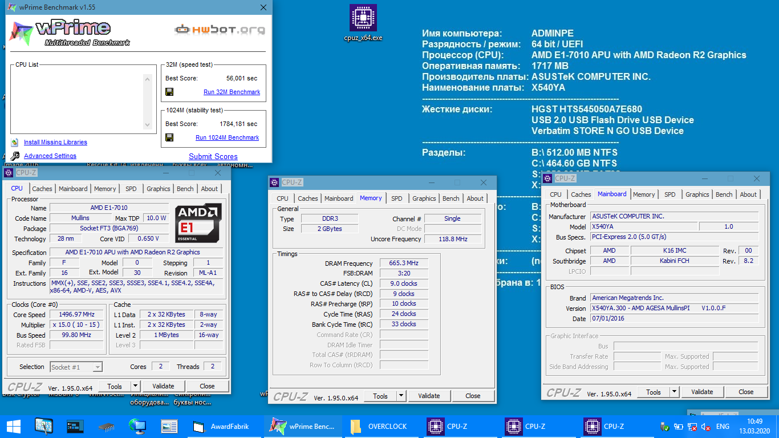779x438 pixels.
Task: Open the Windows Start menu
Action: pyautogui.click(x=13, y=426)
